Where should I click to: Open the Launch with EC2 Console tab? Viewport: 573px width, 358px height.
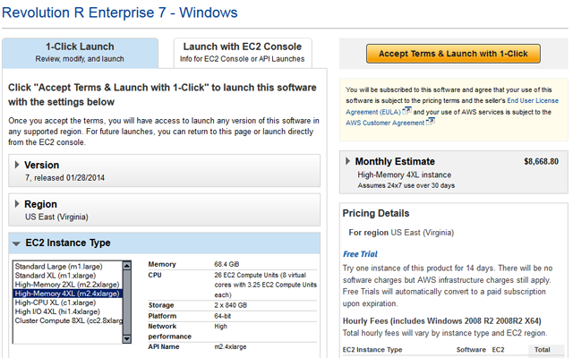point(243,53)
